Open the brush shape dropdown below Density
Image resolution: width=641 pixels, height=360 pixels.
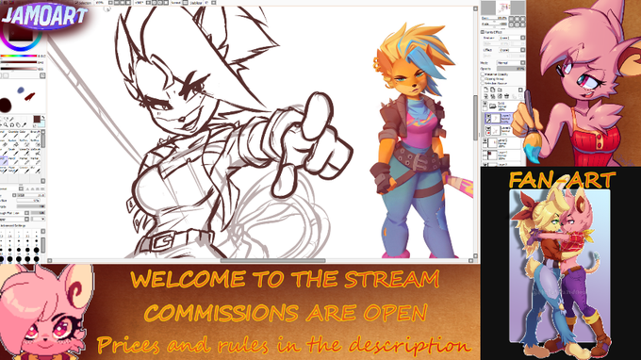point(26,213)
